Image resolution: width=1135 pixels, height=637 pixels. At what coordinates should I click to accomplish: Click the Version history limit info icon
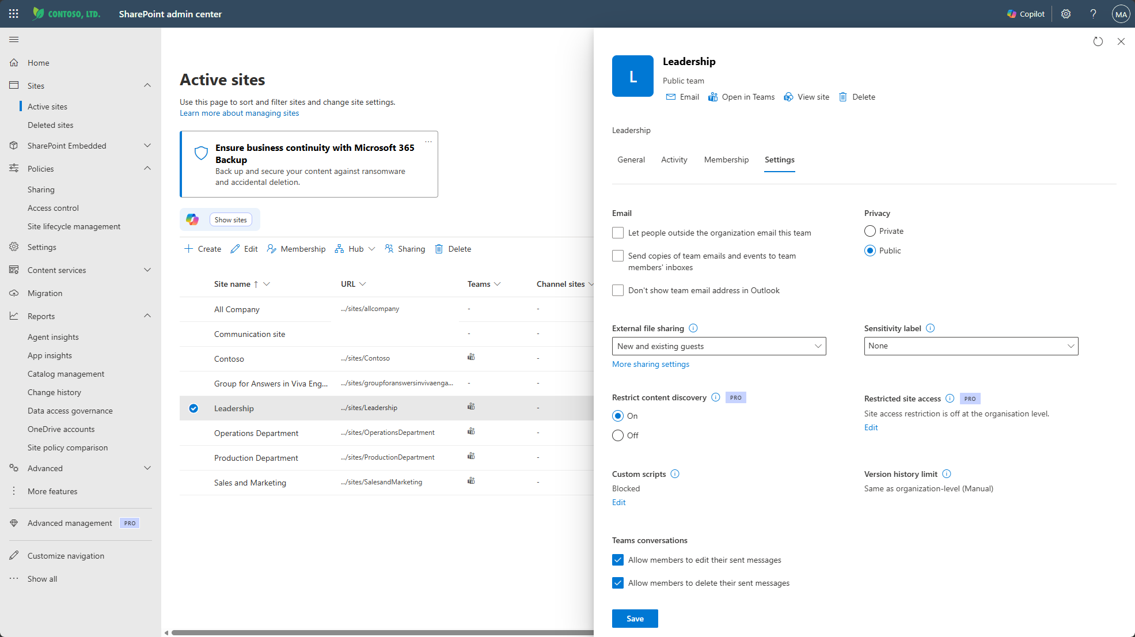click(947, 474)
